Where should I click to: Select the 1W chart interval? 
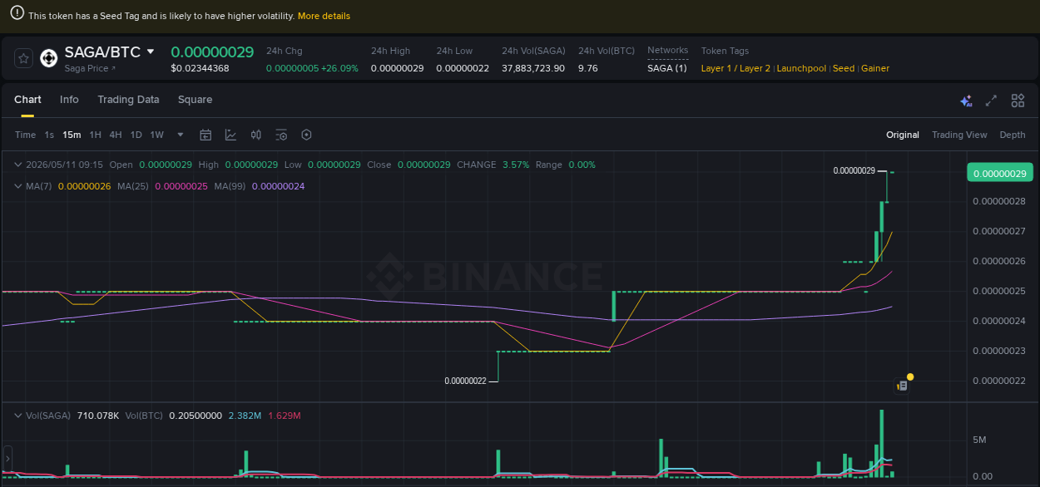click(156, 135)
